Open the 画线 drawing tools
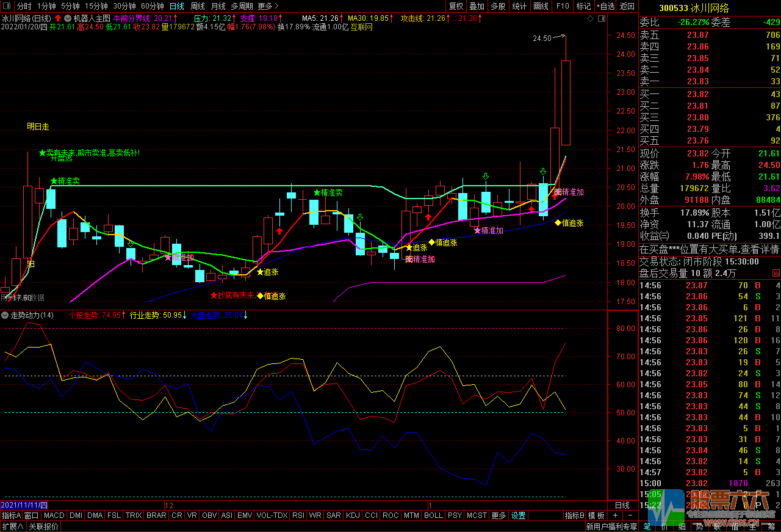Viewport: 781px width, 532px height. (x=541, y=6)
